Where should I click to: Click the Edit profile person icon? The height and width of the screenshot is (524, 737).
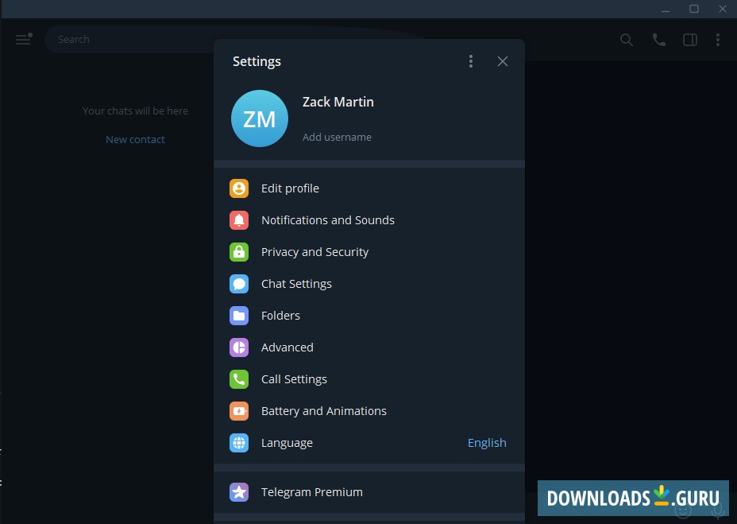tap(239, 188)
